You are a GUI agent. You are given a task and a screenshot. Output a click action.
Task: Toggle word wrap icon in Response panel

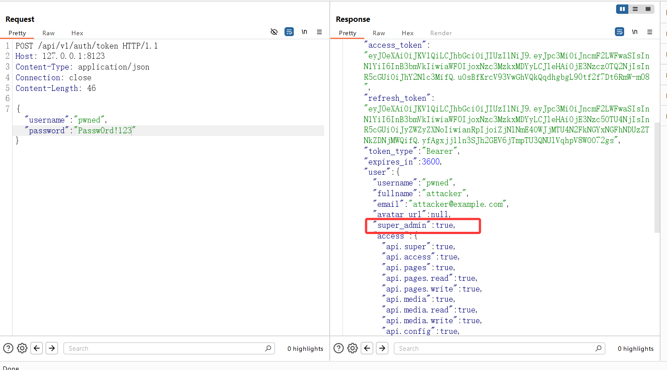[620, 32]
